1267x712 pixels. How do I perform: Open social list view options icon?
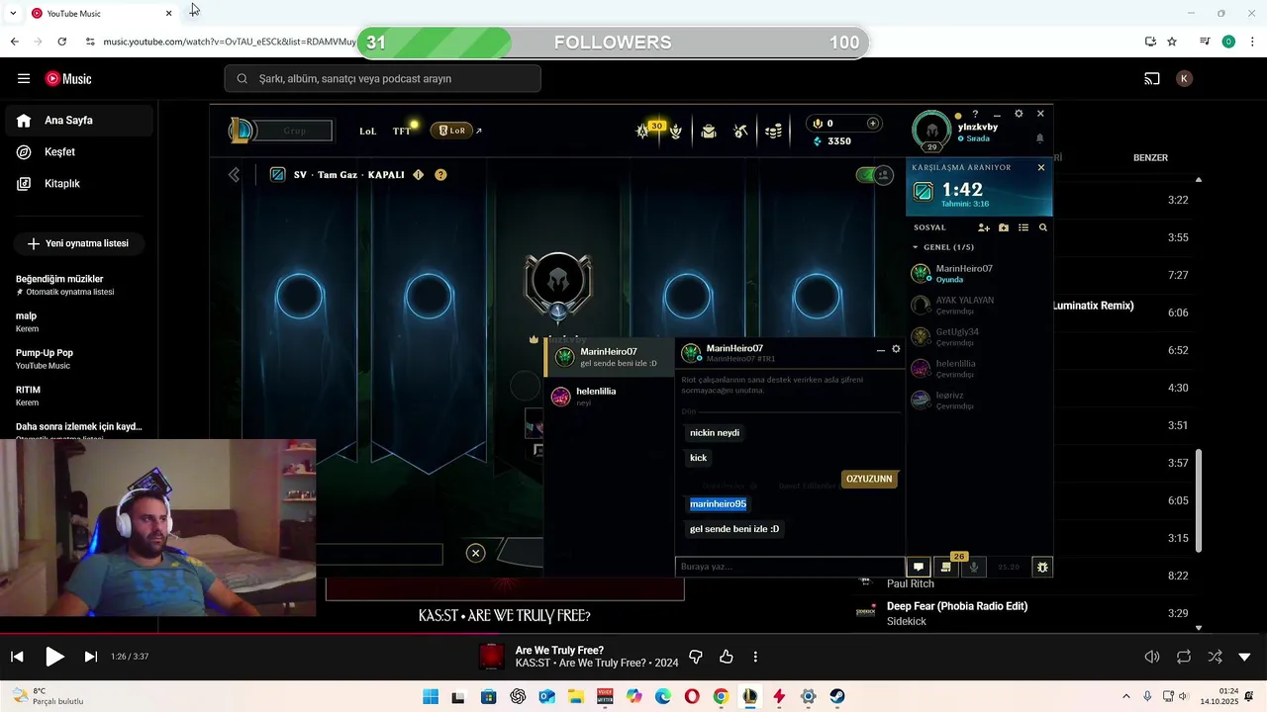pyautogui.click(x=1023, y=227)
